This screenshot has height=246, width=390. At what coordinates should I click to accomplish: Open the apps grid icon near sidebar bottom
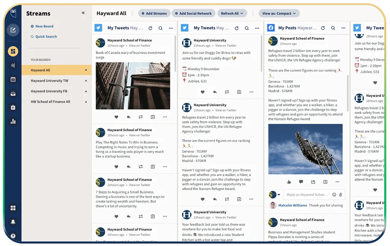click(x=13, y=208)
